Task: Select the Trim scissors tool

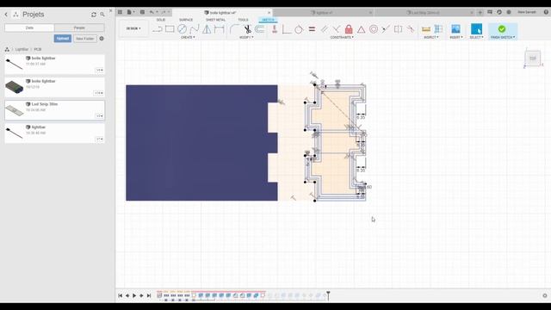Action: [x=247, y=29]
